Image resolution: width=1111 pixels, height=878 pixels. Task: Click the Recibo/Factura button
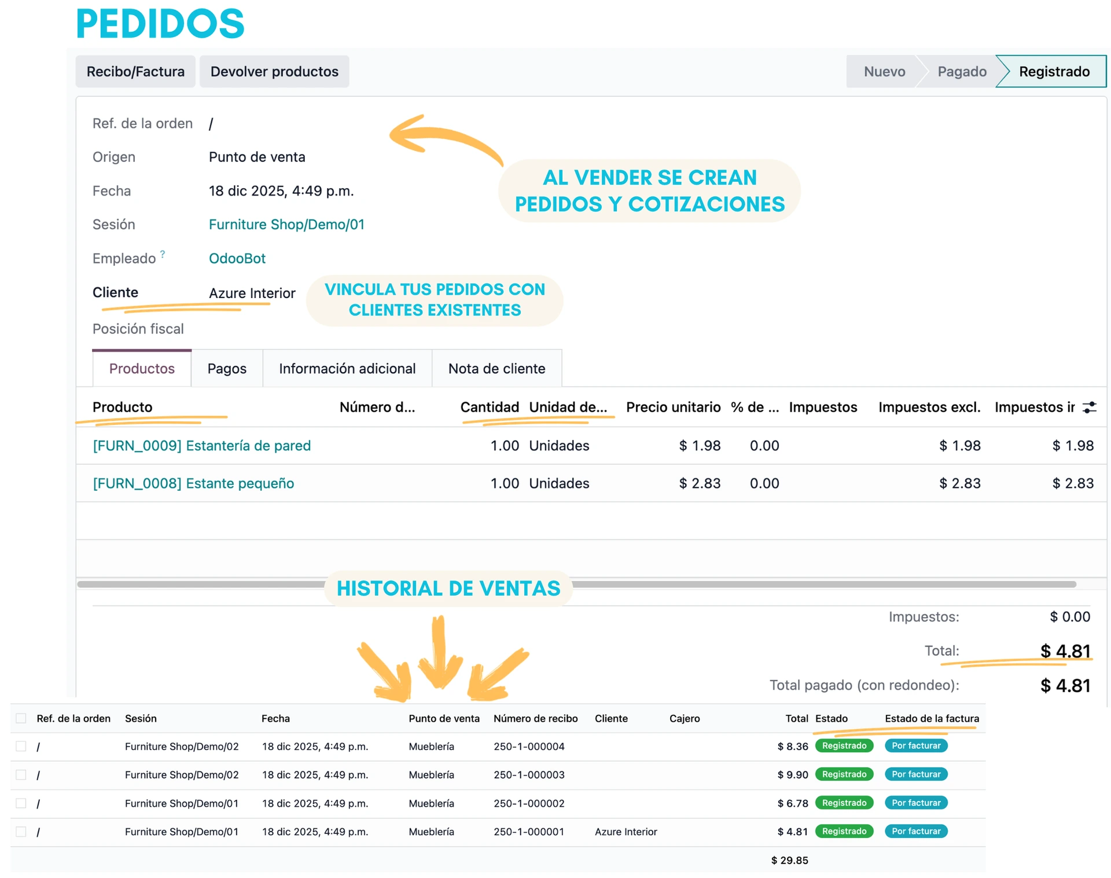(x=135, y=72)
